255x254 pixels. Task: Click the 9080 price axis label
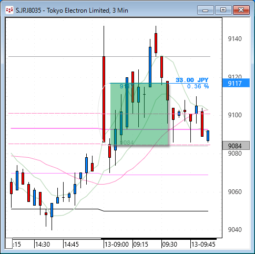pos(234,154)
